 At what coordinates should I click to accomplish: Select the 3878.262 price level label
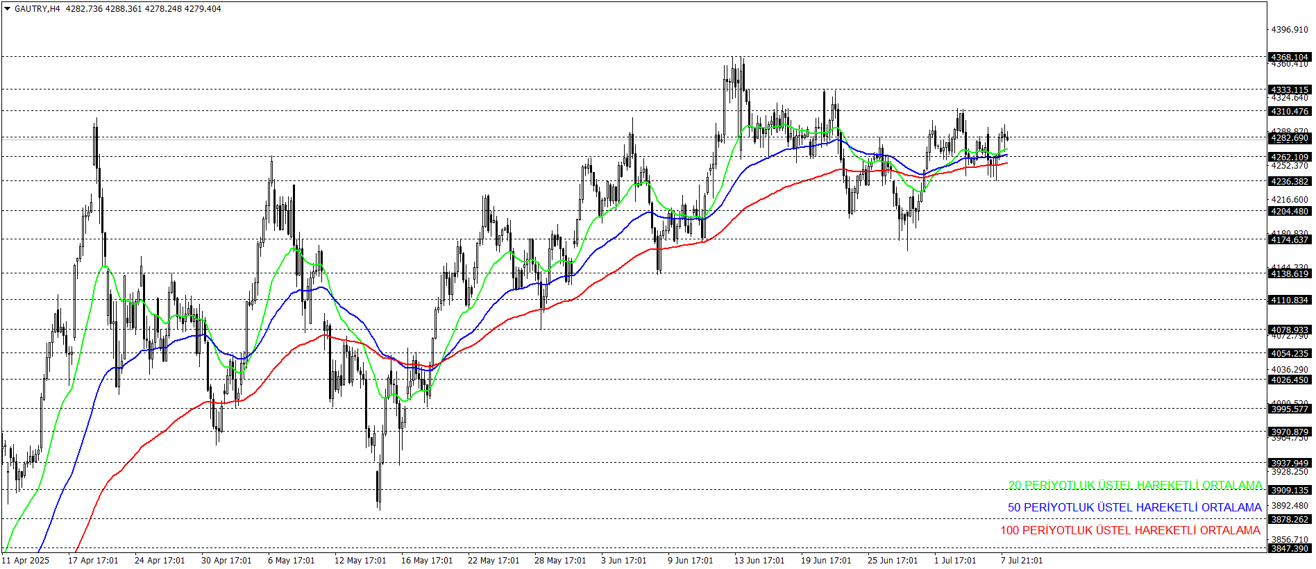(x=1290, y=519)
